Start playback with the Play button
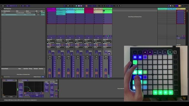This screenshot has width=189, height=106. 76,6
